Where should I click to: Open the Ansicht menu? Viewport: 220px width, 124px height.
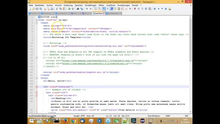tap(58, 6)
